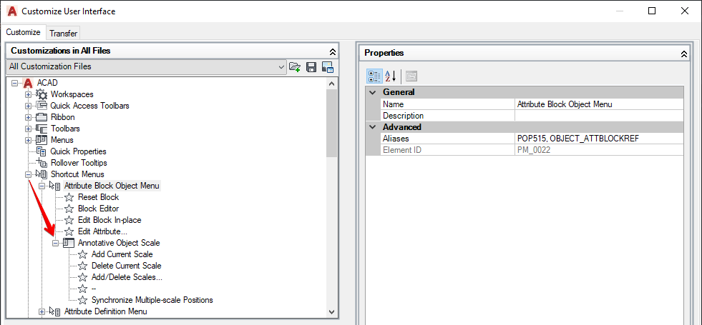Image resolution: width=702 pixels, height=325 pixels.
Task: Click the Annotative Object Scale submenu icon
Action: (68, 243)
